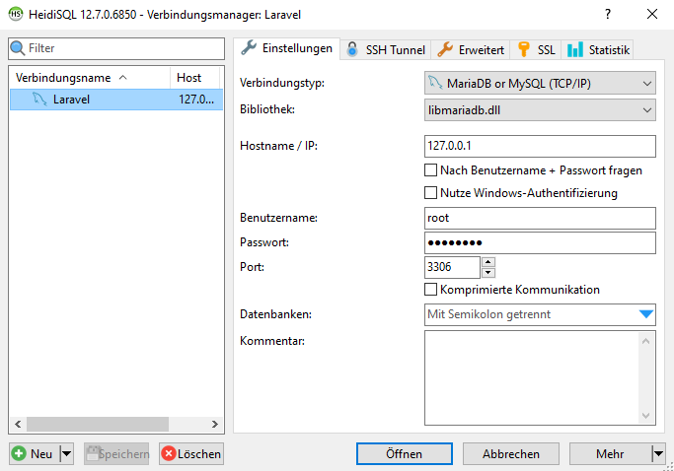Click the Löschen button
674x471 pixels.
[191, 454]
